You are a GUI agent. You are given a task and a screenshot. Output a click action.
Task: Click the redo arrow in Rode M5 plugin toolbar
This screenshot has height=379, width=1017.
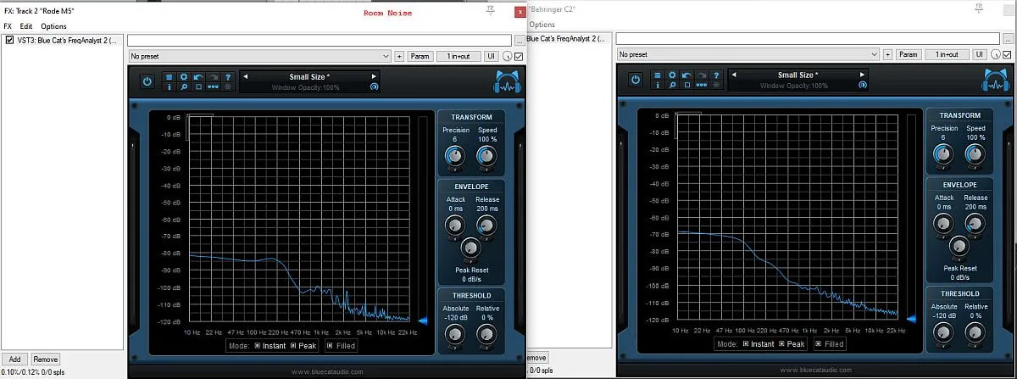tap(214, 77)
